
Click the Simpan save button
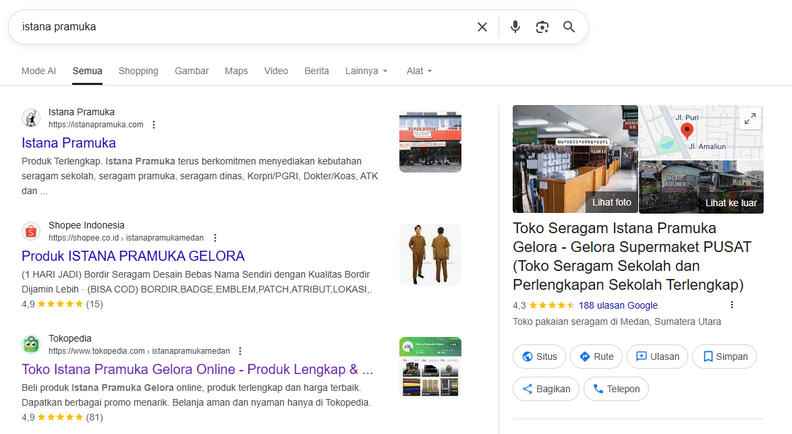click(725, 356)
